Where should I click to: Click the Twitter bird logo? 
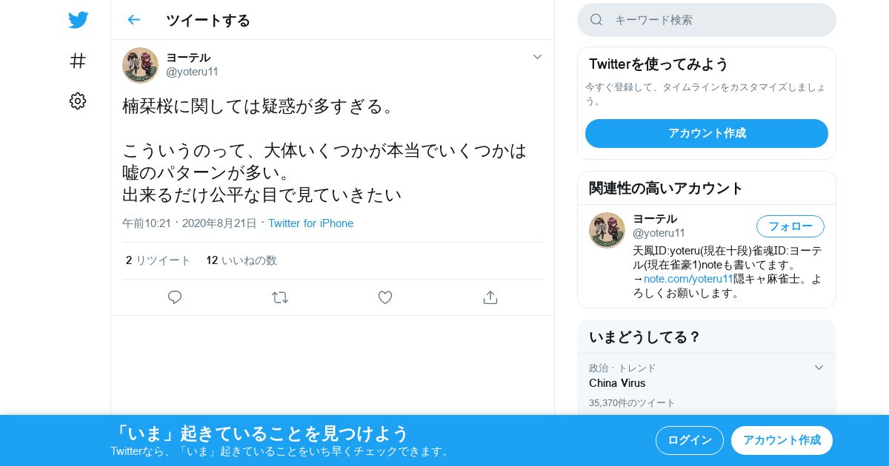tap(78, 20)
